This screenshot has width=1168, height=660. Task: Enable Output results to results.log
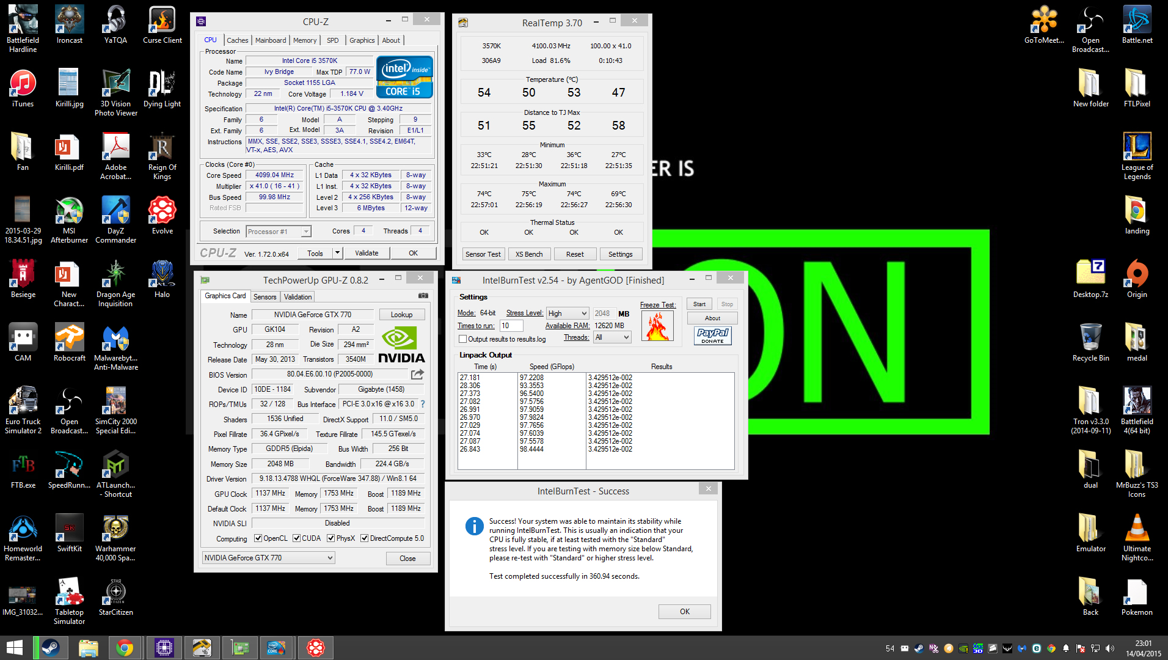pos(462,339)
